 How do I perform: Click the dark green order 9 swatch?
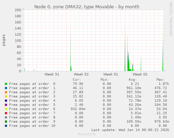6,122
